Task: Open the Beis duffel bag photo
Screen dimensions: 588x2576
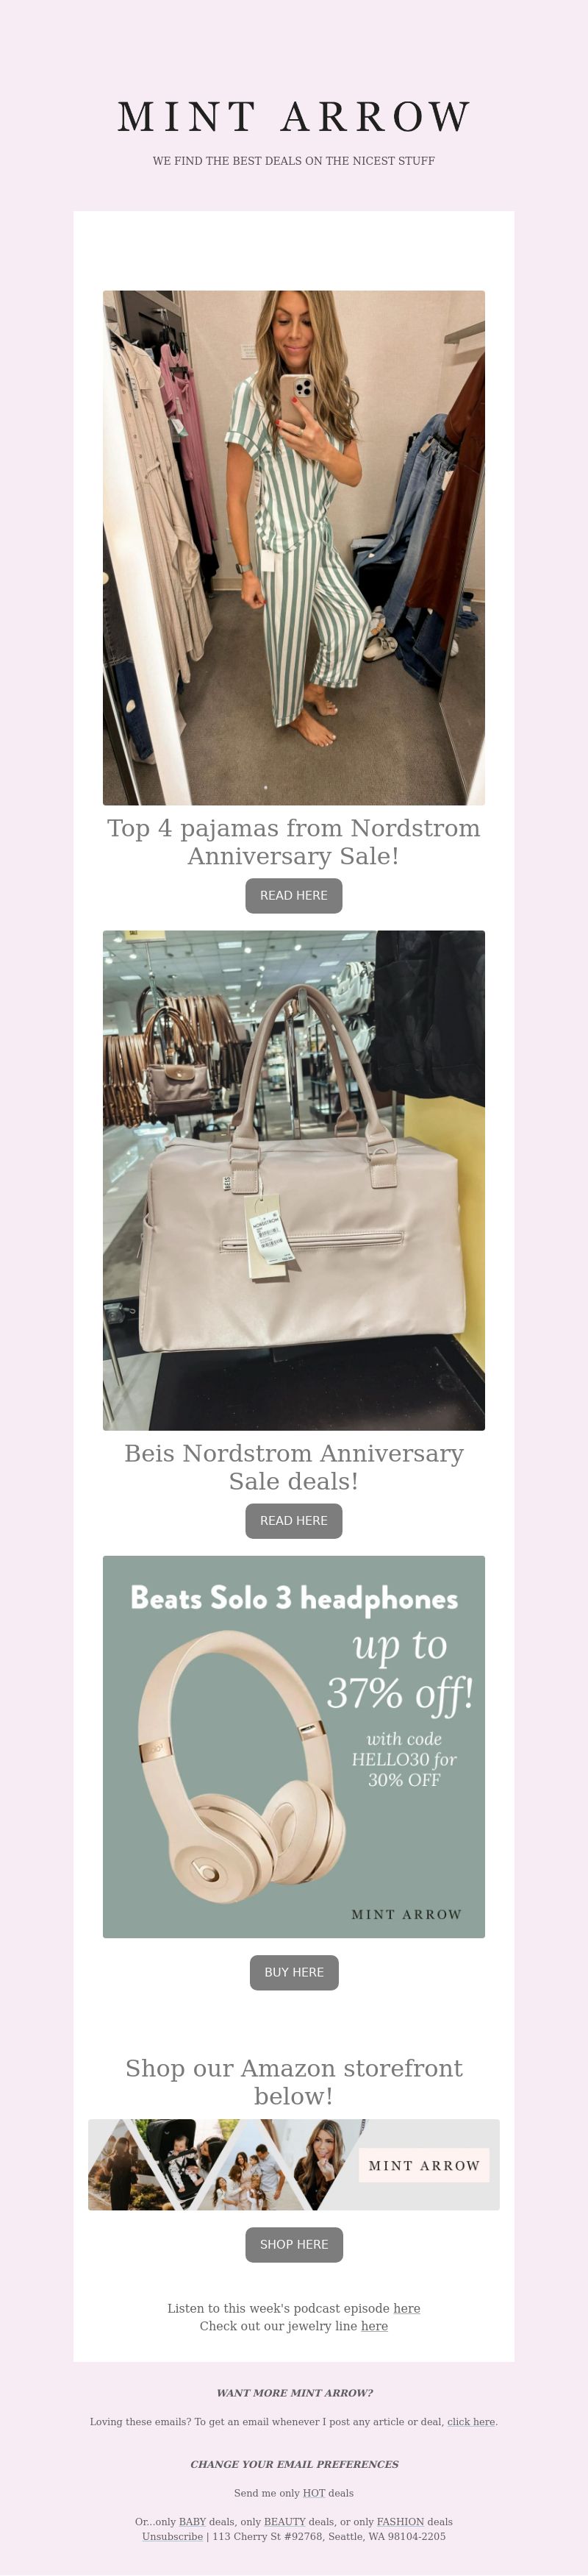Action: coord(294,1180)
